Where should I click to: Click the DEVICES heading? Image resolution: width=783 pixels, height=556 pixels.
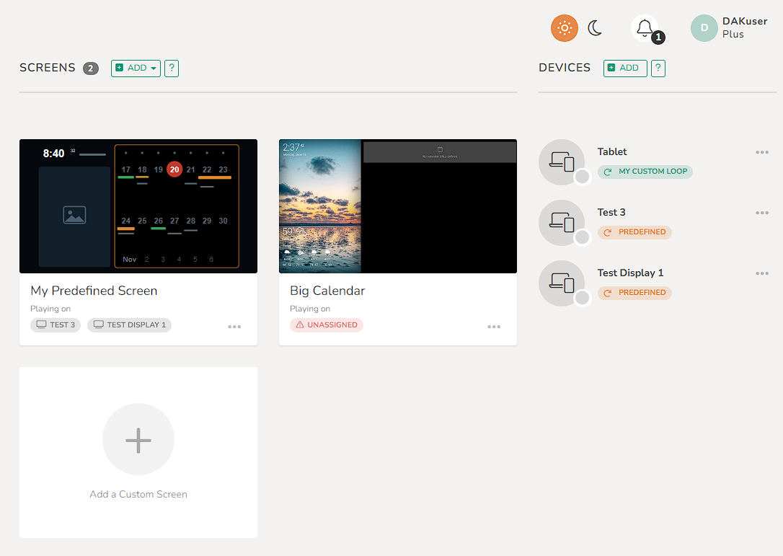click(565, 68)
